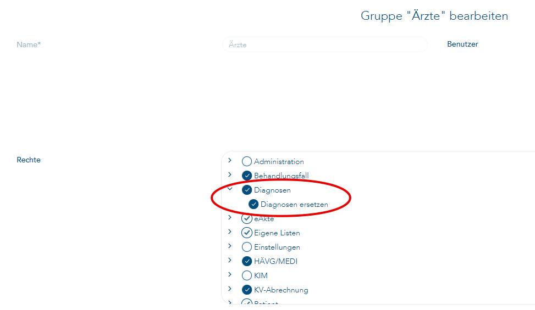Image resolution: width=535 pixels, height=310 pixels.
Task: Uncheck the KV-Abrechnung checkbox
Action: pyautogui.click(x=247, y=290)
